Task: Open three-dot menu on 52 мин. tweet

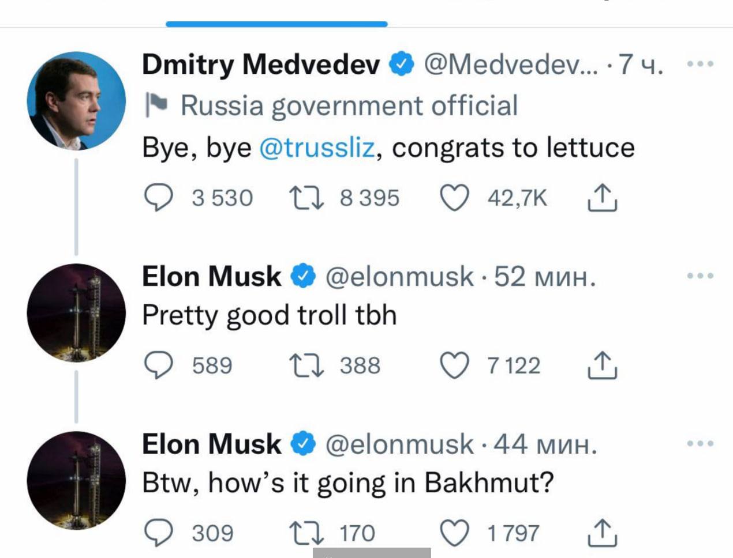Action: pos(700,276)
